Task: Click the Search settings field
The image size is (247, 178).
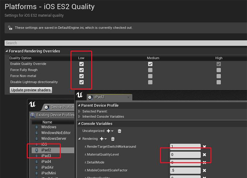Action: 126,43
